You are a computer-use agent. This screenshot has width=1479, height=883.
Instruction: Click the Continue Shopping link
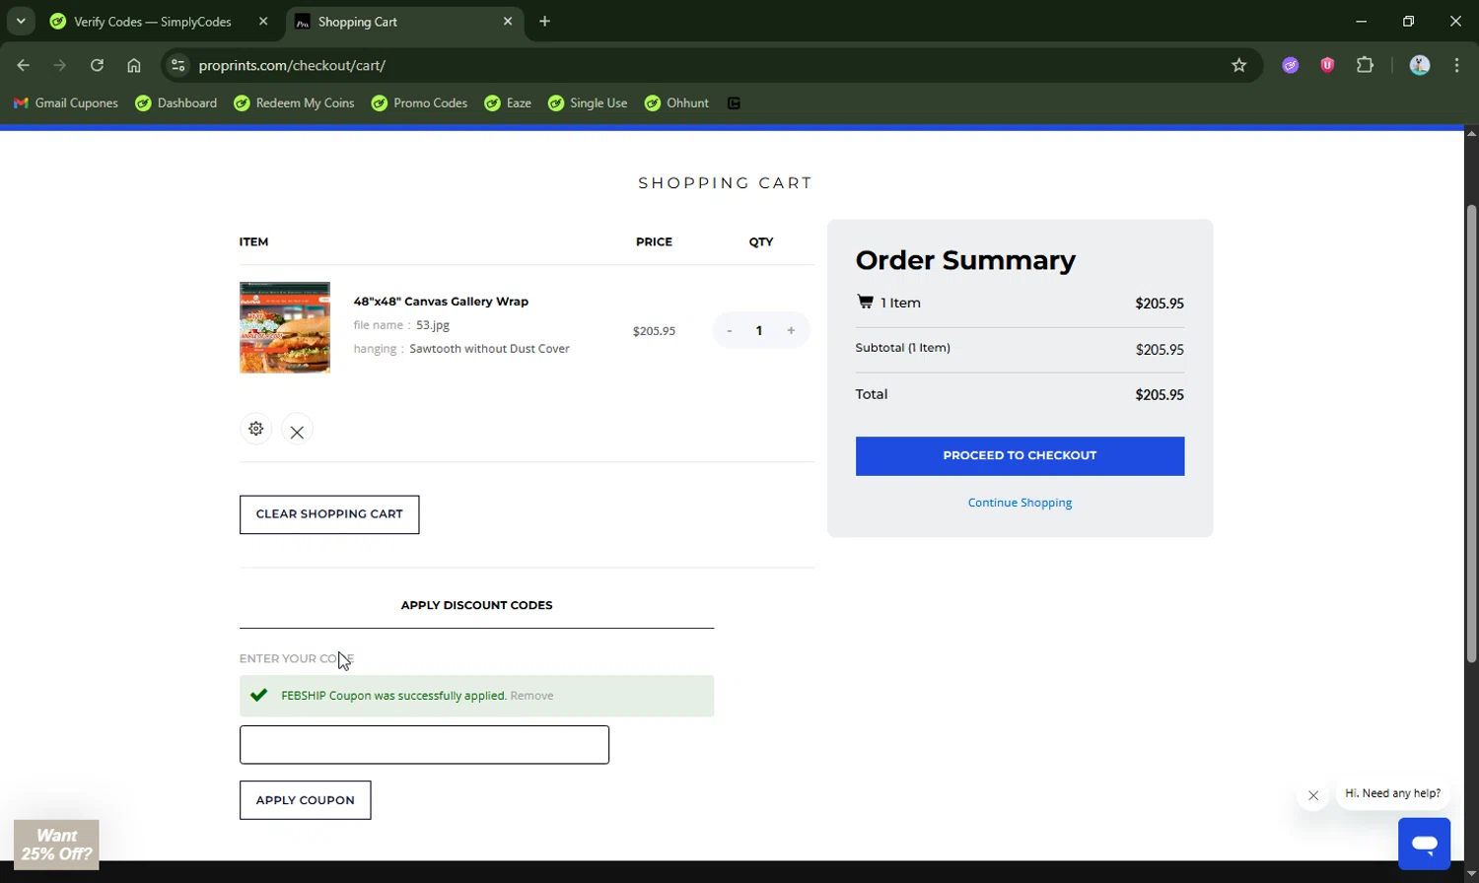tap(1020, 503)
